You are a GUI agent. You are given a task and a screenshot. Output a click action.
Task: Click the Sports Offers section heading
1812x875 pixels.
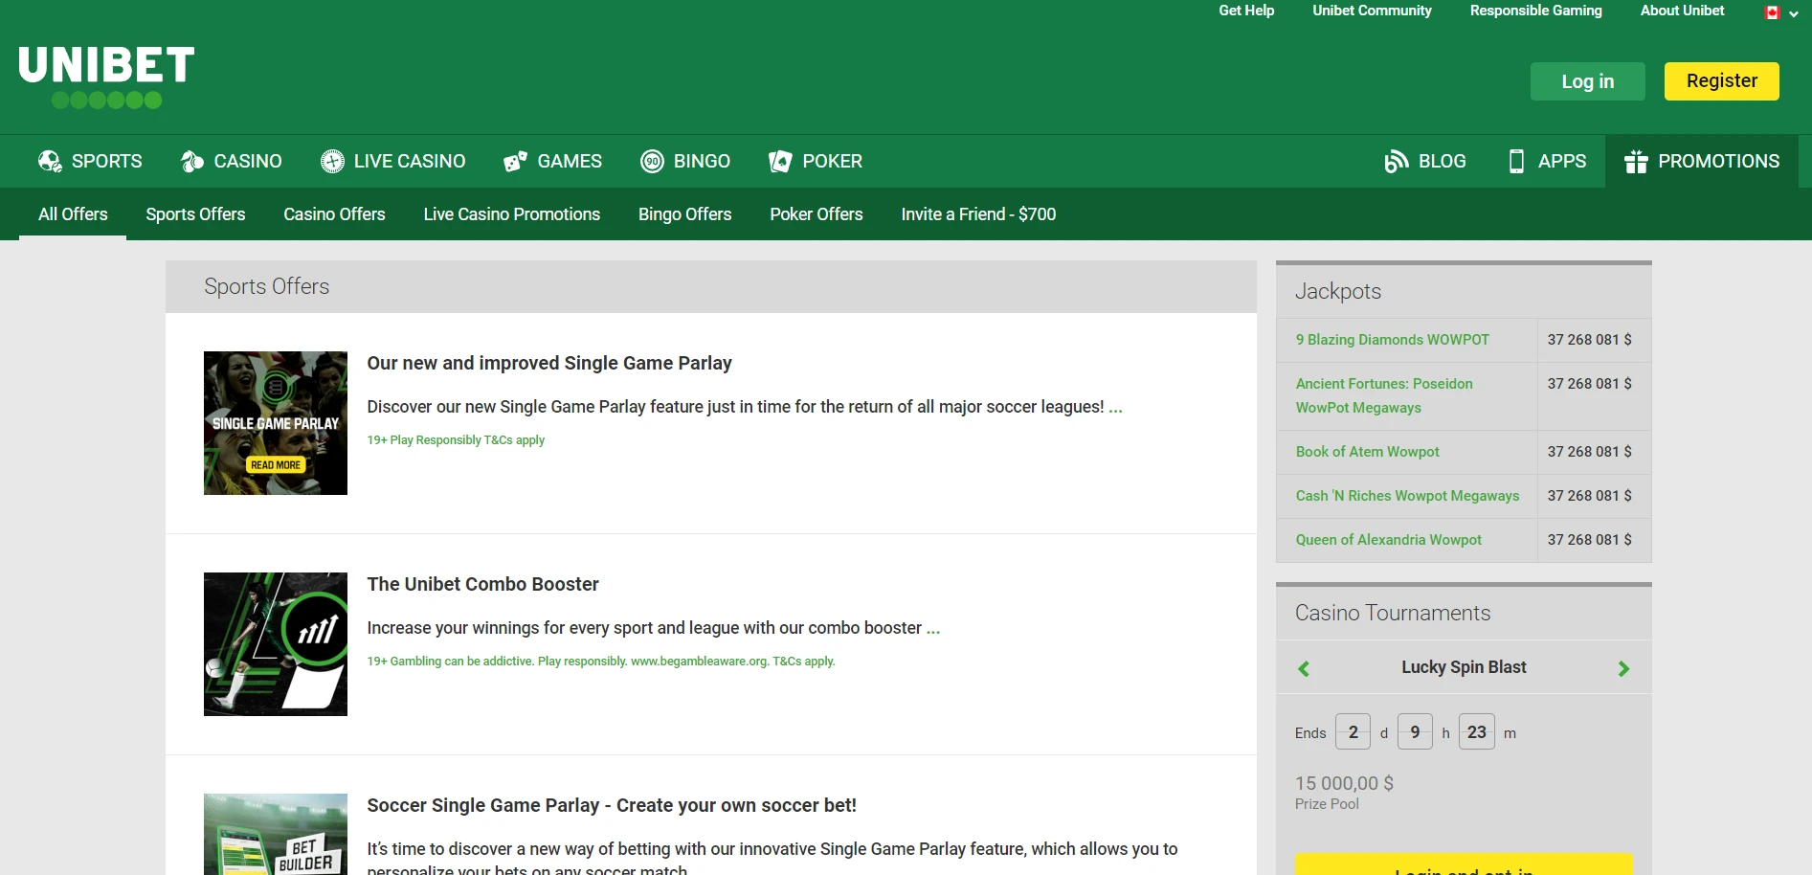click(x=266, y=286)
